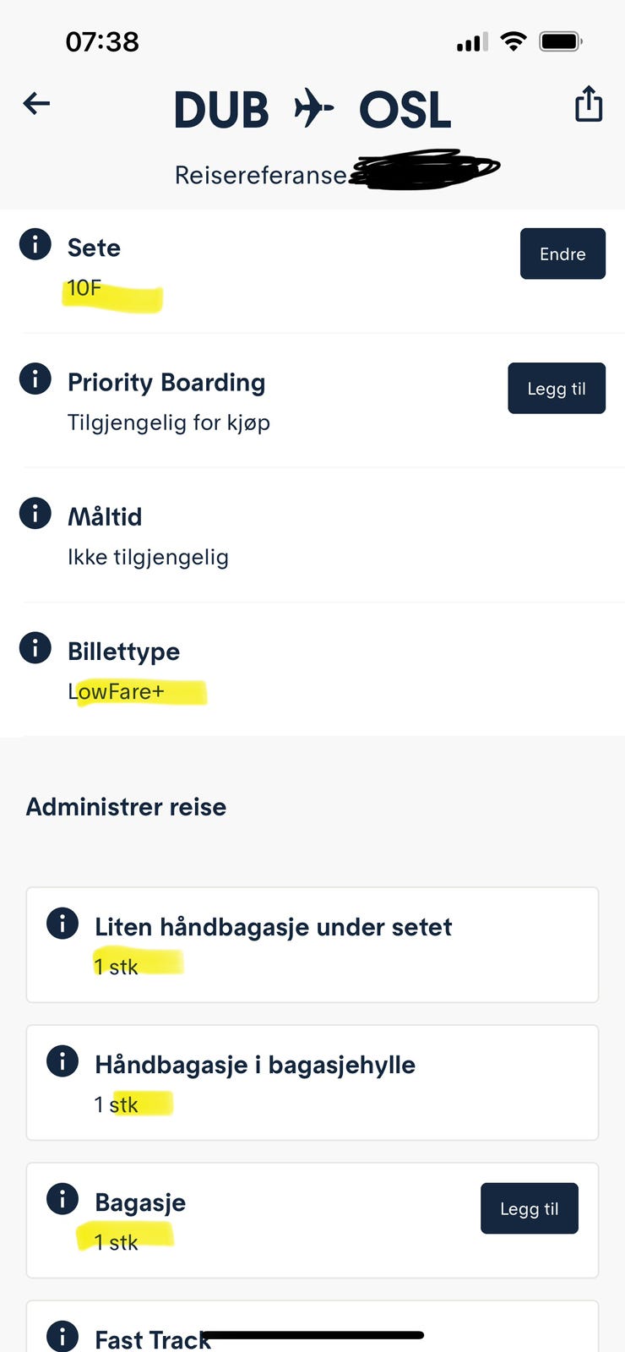Tap the Administrer reise section heading

tap(125, 807)
